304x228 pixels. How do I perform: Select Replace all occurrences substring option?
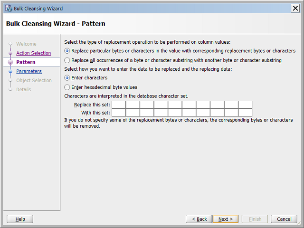[x=67, y=60]
